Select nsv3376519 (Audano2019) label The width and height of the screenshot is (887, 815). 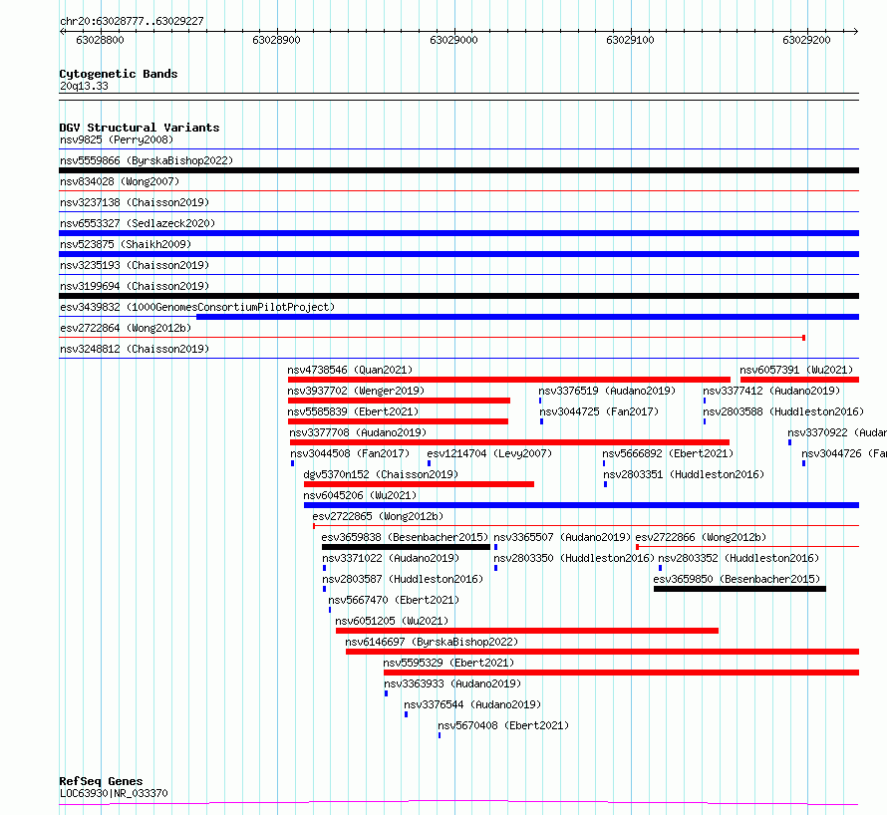(x=607, y=391)
